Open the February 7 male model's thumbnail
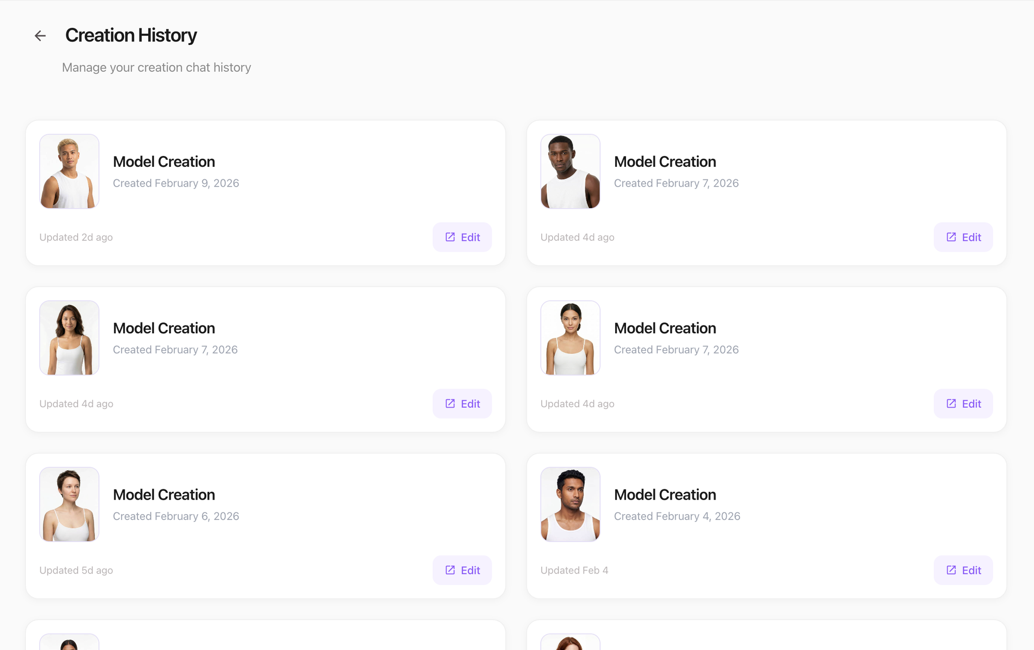Image resolution: width=1034 pixels, height=650 pixels. (570, 172)
